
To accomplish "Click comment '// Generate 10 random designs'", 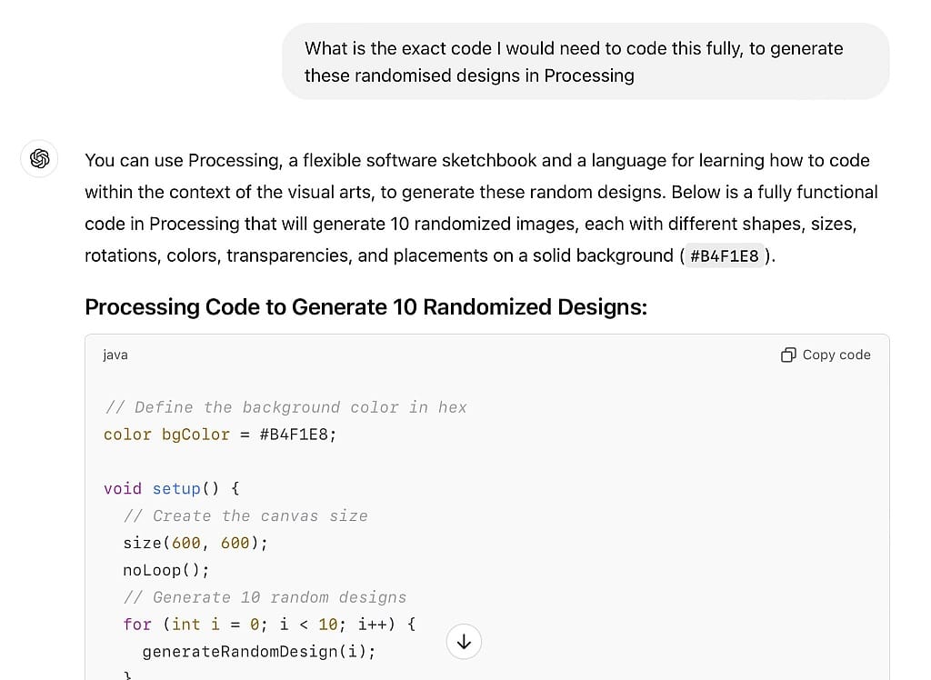I will [x=265, y=597].
